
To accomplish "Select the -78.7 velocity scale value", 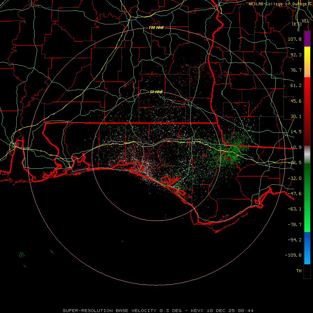I will pyautogui.click(x=295, y=225).
